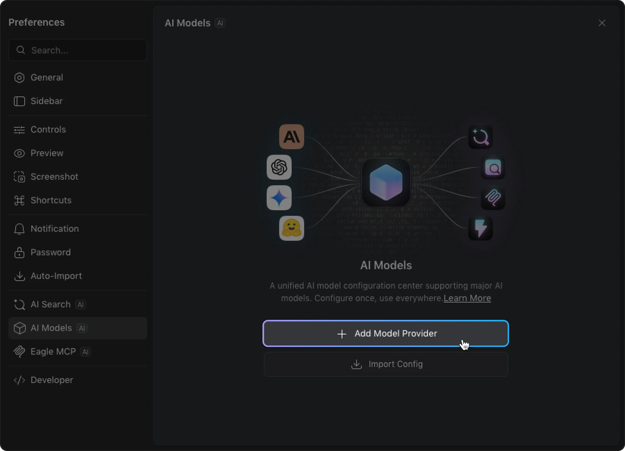625x451 pixels.
Task: Select Screenshot in preferences list
Action: point(54,177)
